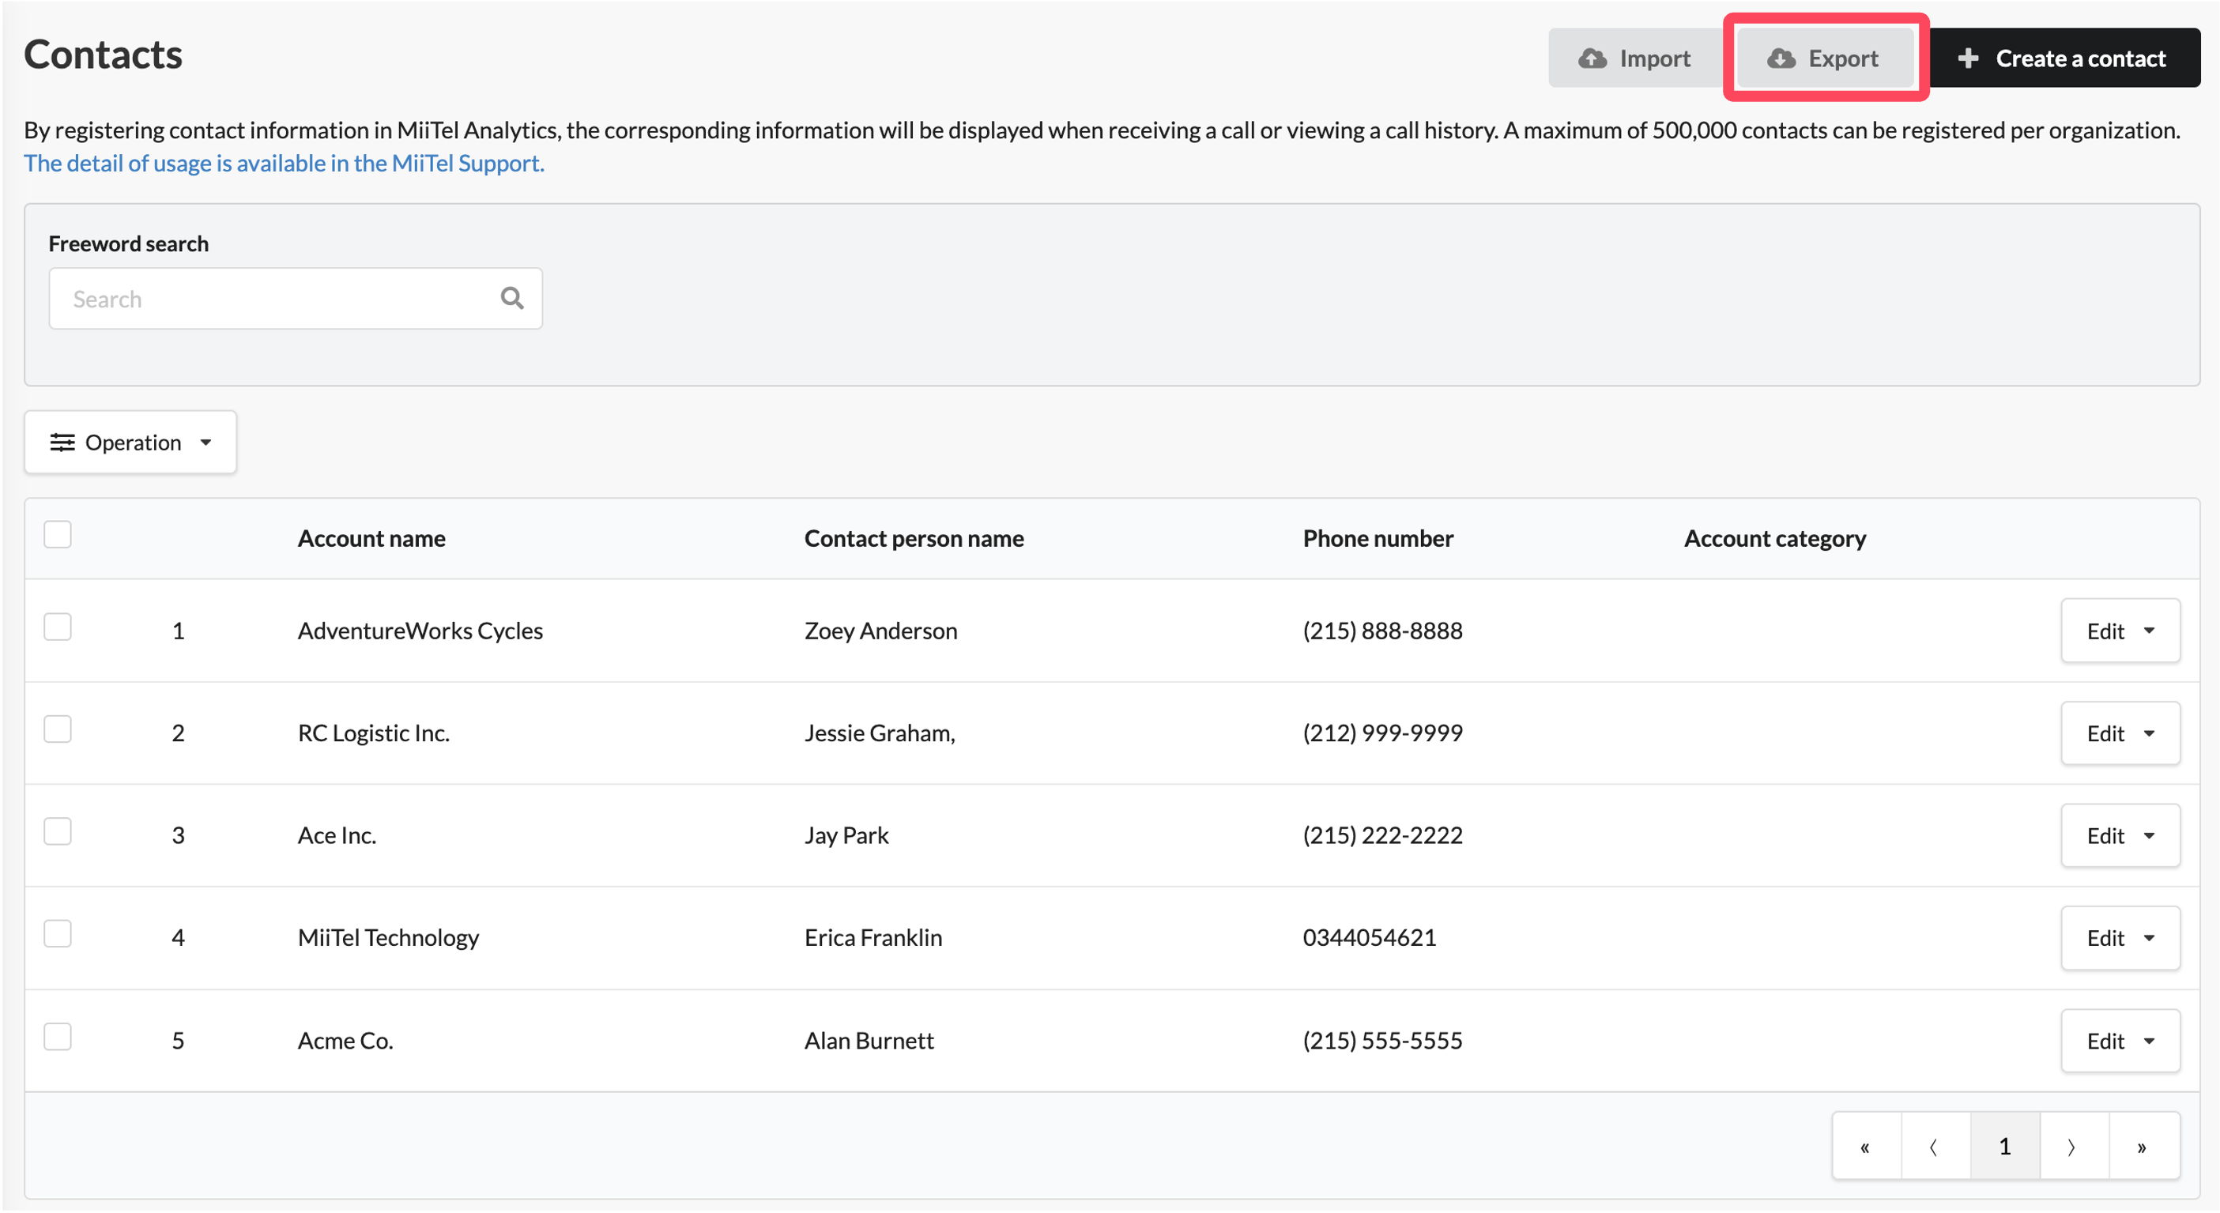Image resolution: width=2220 pixels, height=1213 pixels.
Task: Click contact name Jessie Graham,
Action: pyautogui.click(x=879, y=733)
